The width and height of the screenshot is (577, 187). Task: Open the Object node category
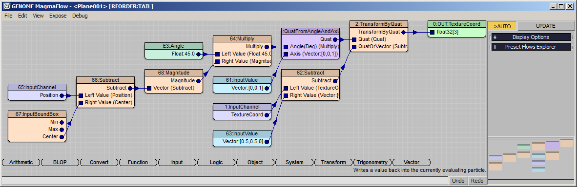coord(255,162)
